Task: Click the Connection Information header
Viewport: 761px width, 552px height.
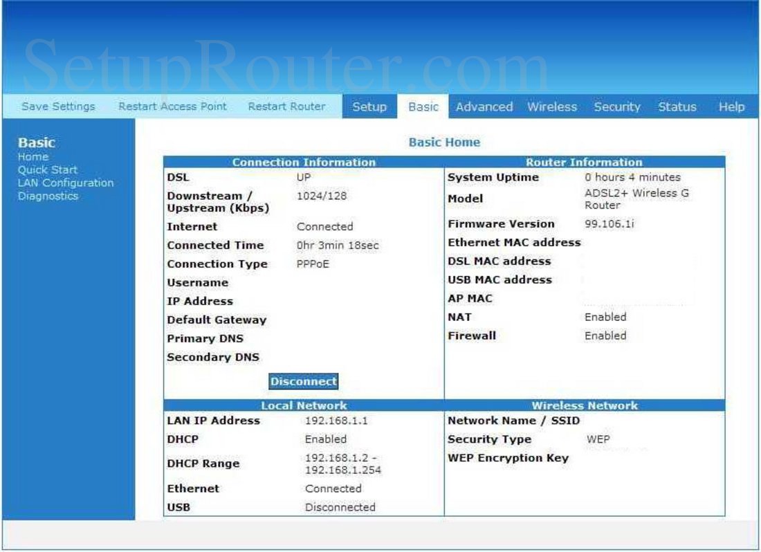Action: pyautogui.click(x=304, y=162)
